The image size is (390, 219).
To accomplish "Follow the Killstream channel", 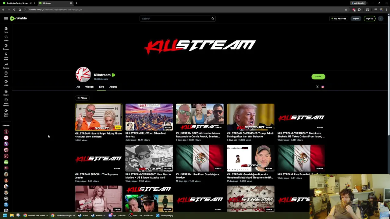I will [x=318, y=77].
